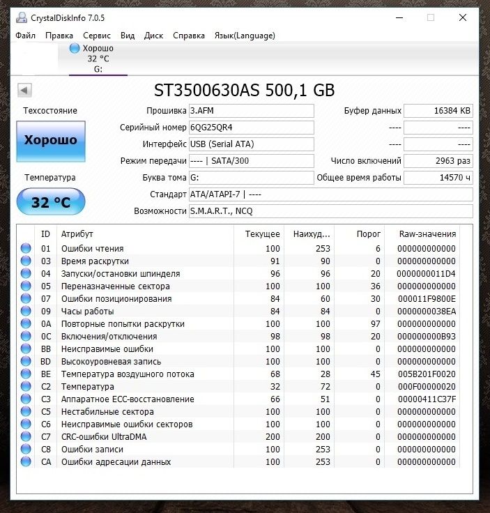Screen dimensions: 490x513
Task: Click status orb of Ошибки адресации данных row
Action: [26, 461]
